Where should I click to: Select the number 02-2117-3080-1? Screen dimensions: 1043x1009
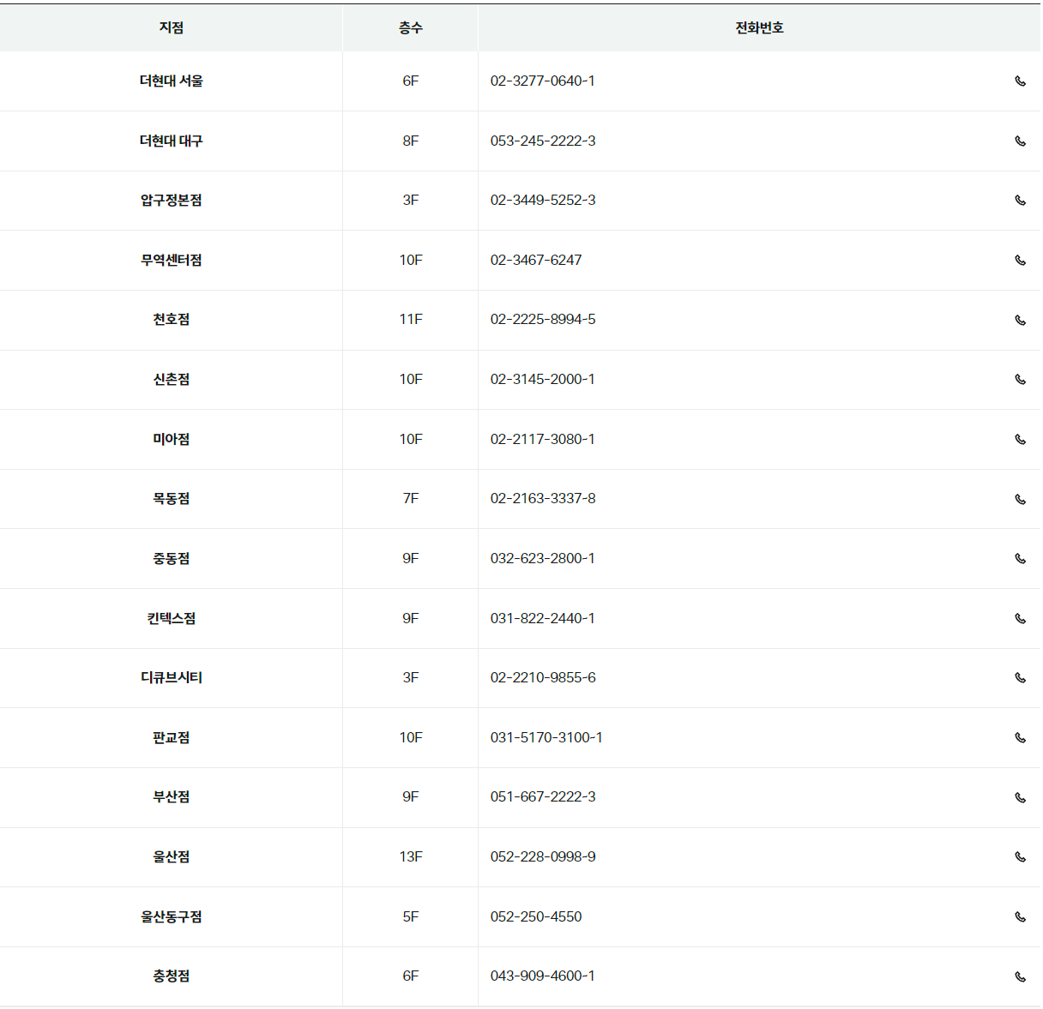tap(543, 439)
